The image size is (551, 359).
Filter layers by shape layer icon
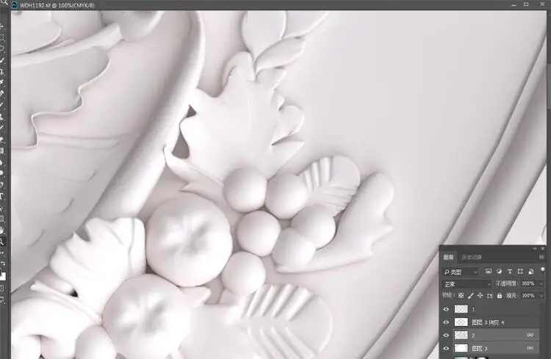520,271
